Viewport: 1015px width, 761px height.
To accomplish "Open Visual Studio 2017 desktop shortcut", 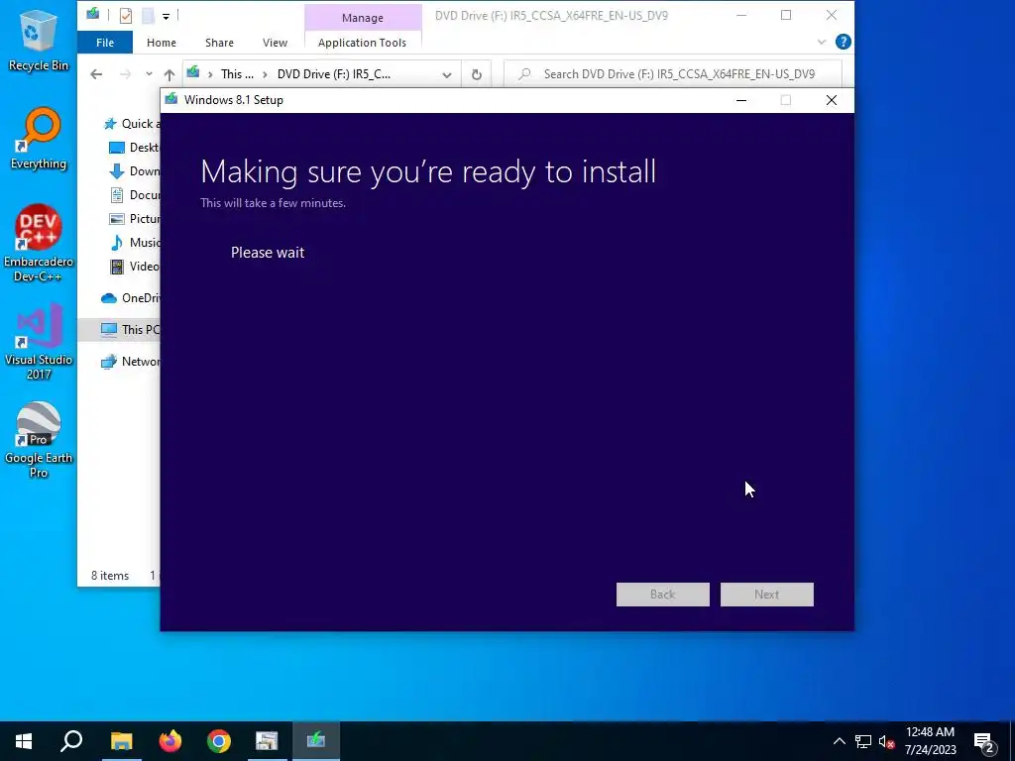I will 39,342.
